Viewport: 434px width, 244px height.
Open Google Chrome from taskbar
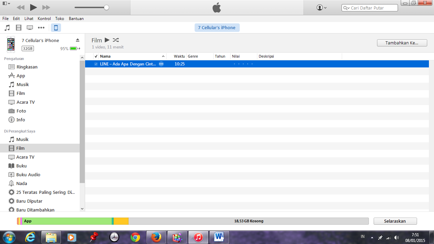pos(135,237)
